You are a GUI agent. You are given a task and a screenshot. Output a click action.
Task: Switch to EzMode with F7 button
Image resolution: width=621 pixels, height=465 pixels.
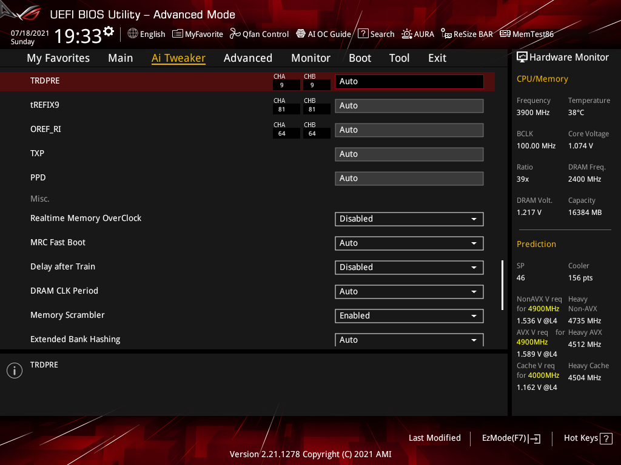pyautogui.click(x=511, y=438)
